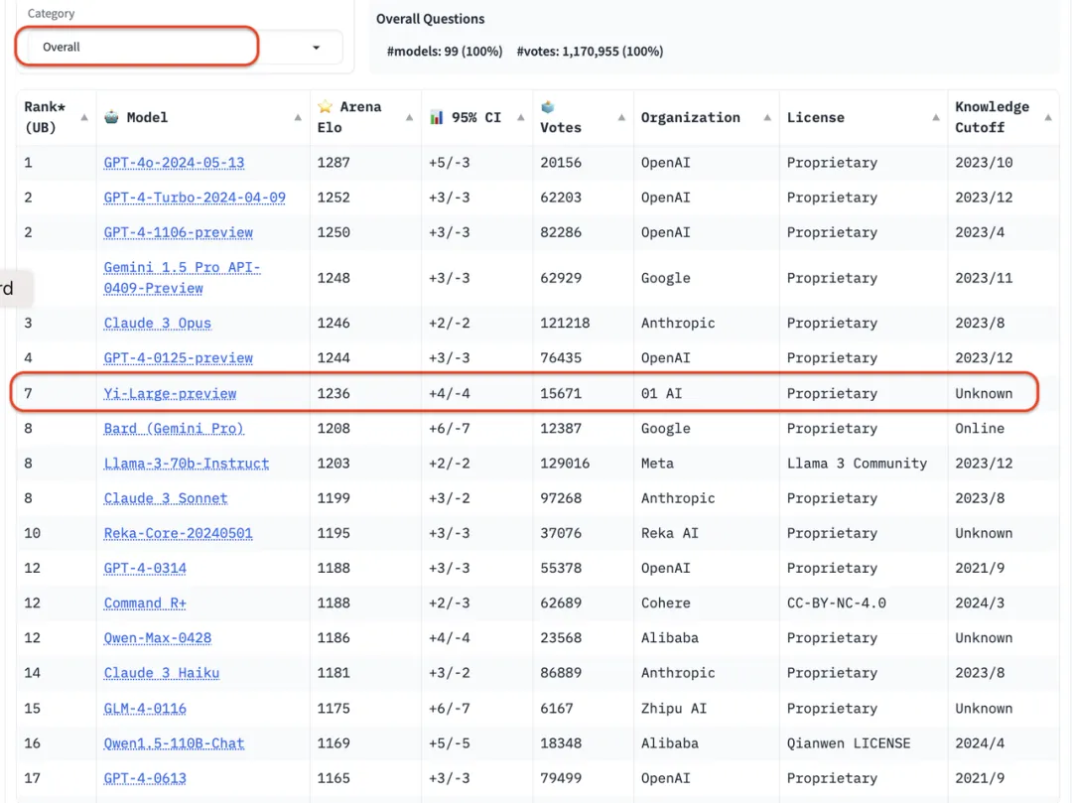1072x803 pixels.
Task: Sort by Votes column arrow
Action: 621,117
